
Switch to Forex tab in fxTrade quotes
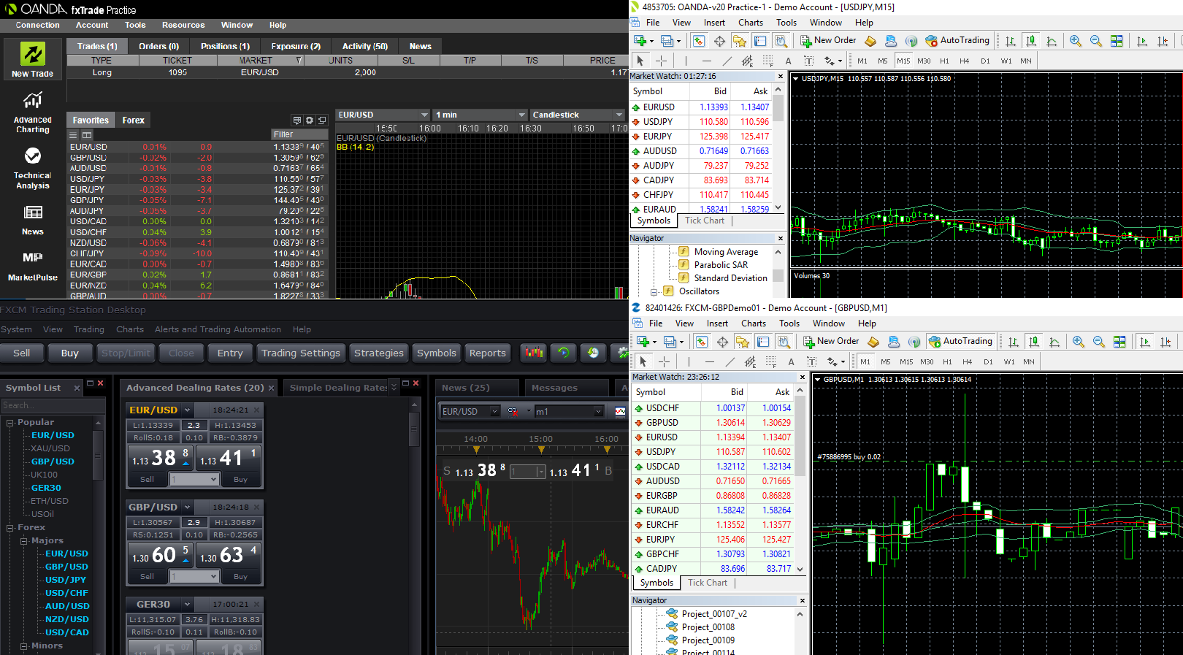(x=133, y=120)
